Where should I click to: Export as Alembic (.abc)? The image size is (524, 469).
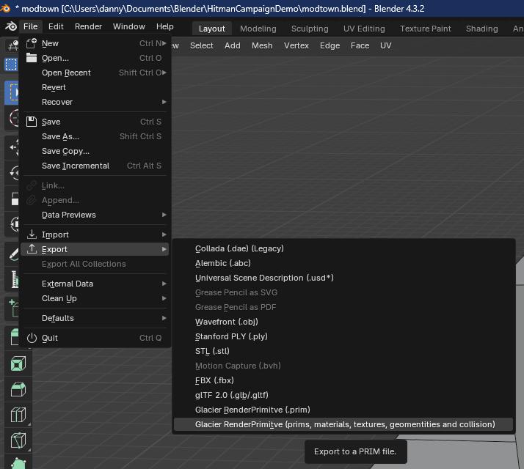coord(343,263)
